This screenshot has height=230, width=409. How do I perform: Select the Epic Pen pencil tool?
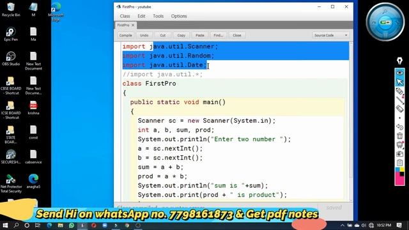pos(399,100)
